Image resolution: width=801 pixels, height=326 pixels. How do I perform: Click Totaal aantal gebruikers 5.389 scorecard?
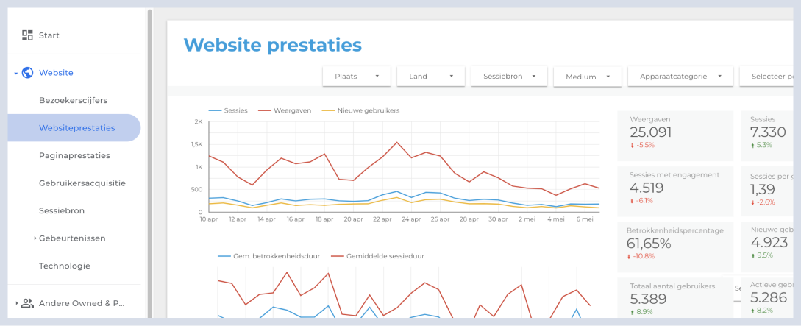[x=675, y=297]
